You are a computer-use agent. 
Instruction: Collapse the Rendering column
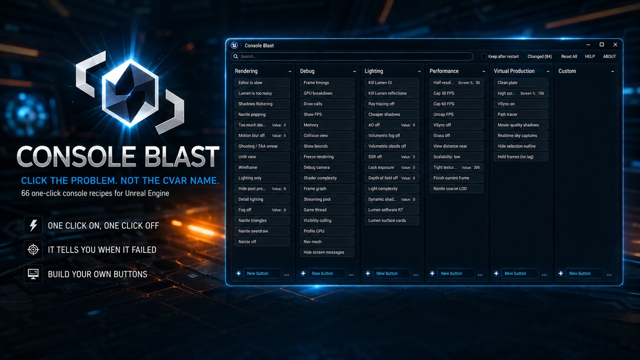(290, 71)
